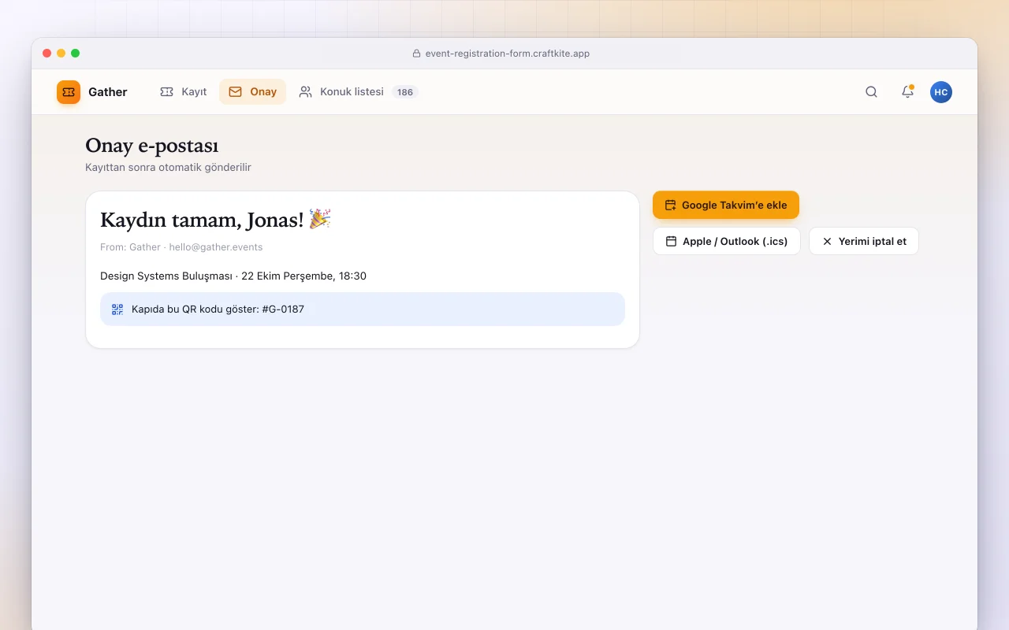1009x630 pixels.
Task: Click the QR code text #G-0187
Action: [218, 309]
